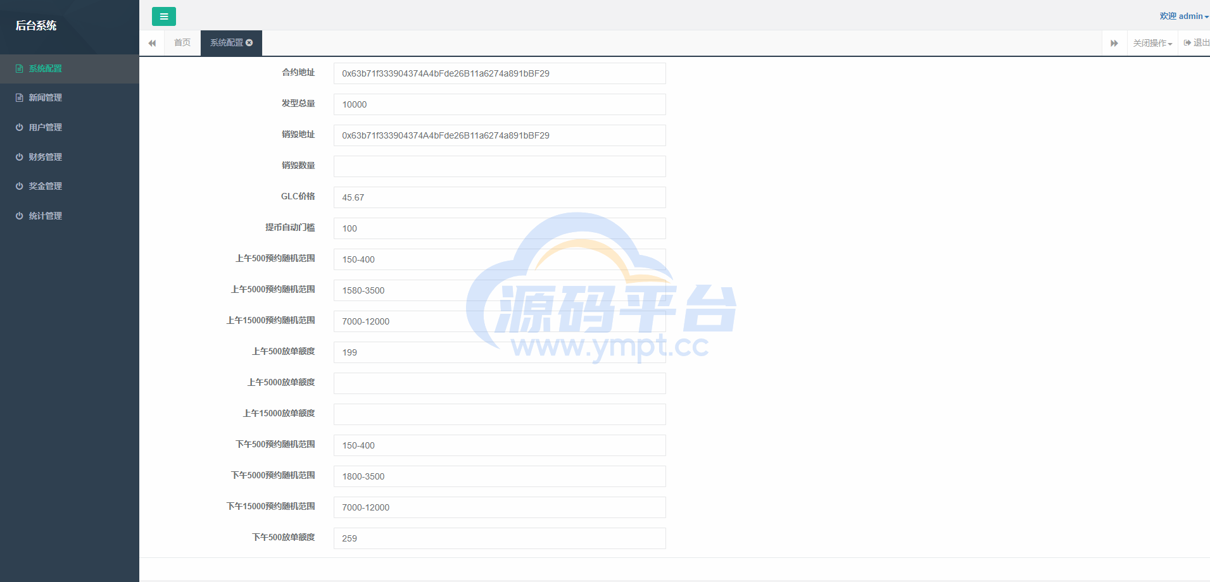Click the 奖金管理 power icon
The height and width of the screenshot is (582, 1210).
click(x=19, y=186)
